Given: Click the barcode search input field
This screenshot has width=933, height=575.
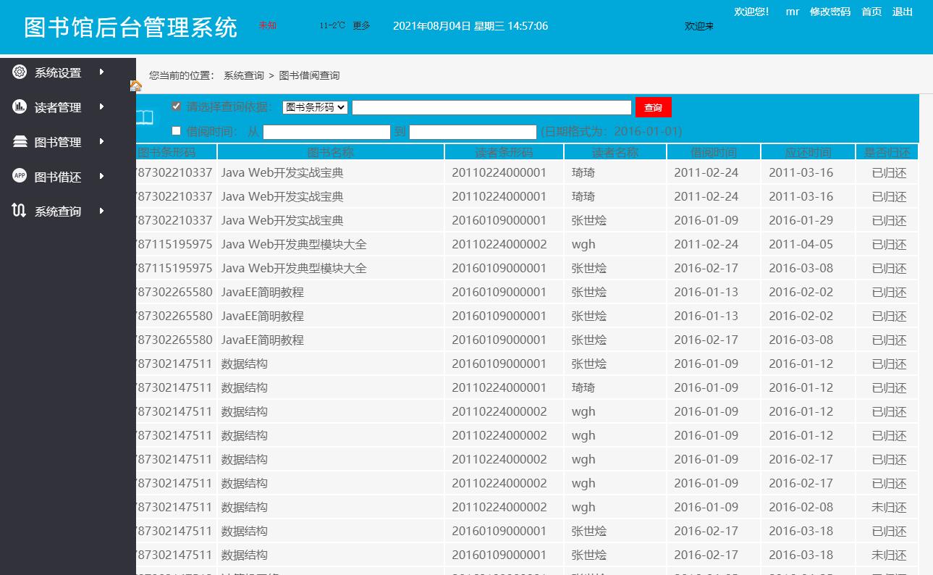Looking at the screenshot, I should 492,106.
